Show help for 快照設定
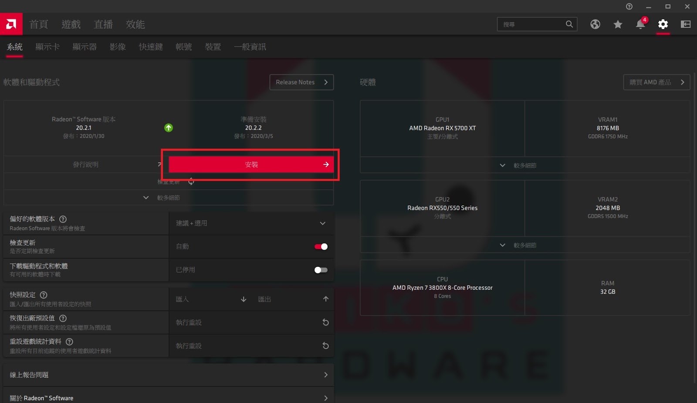The height and width of the screenshot is (403, 697). [44, 295]
